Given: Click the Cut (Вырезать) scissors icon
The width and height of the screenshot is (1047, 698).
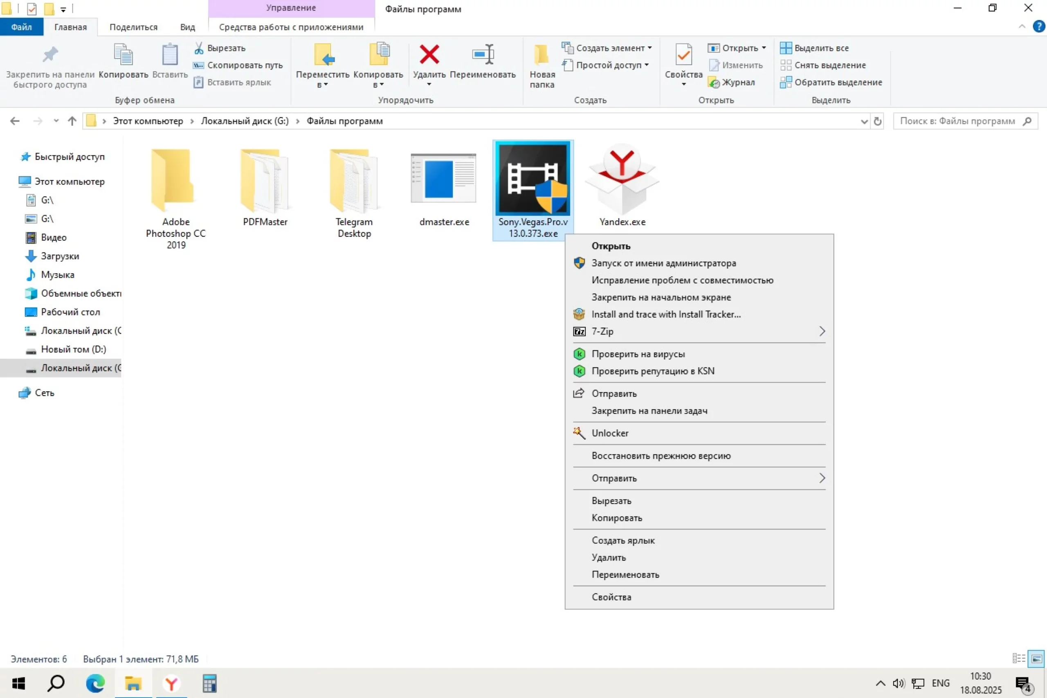Looking at the screenshot, I should tap(198, 47).
